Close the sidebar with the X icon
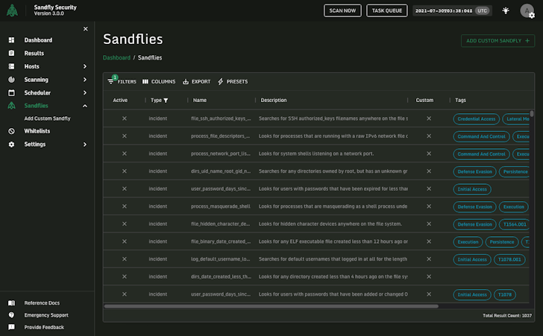The width and height of the screenshot is (543, 336). tap(86, 29)
